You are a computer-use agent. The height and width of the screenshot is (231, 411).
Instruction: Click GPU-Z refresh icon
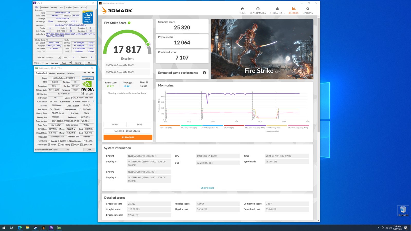tap(89, 73)
